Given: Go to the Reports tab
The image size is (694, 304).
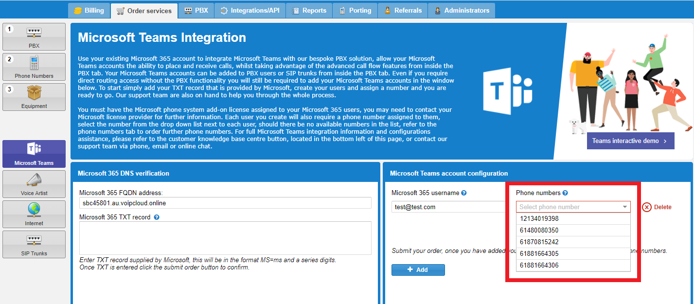Looking at the screenshot, I should [x=309, y=10].
